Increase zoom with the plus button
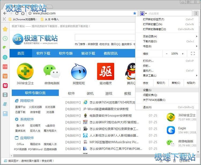This screenshot has width=201, height=165. pos(183,54)
